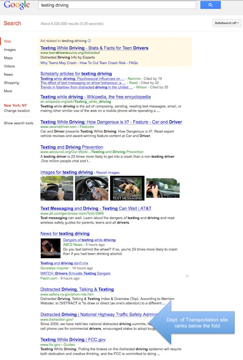Open red phone driver thumbnail

(x=163, y=188)
